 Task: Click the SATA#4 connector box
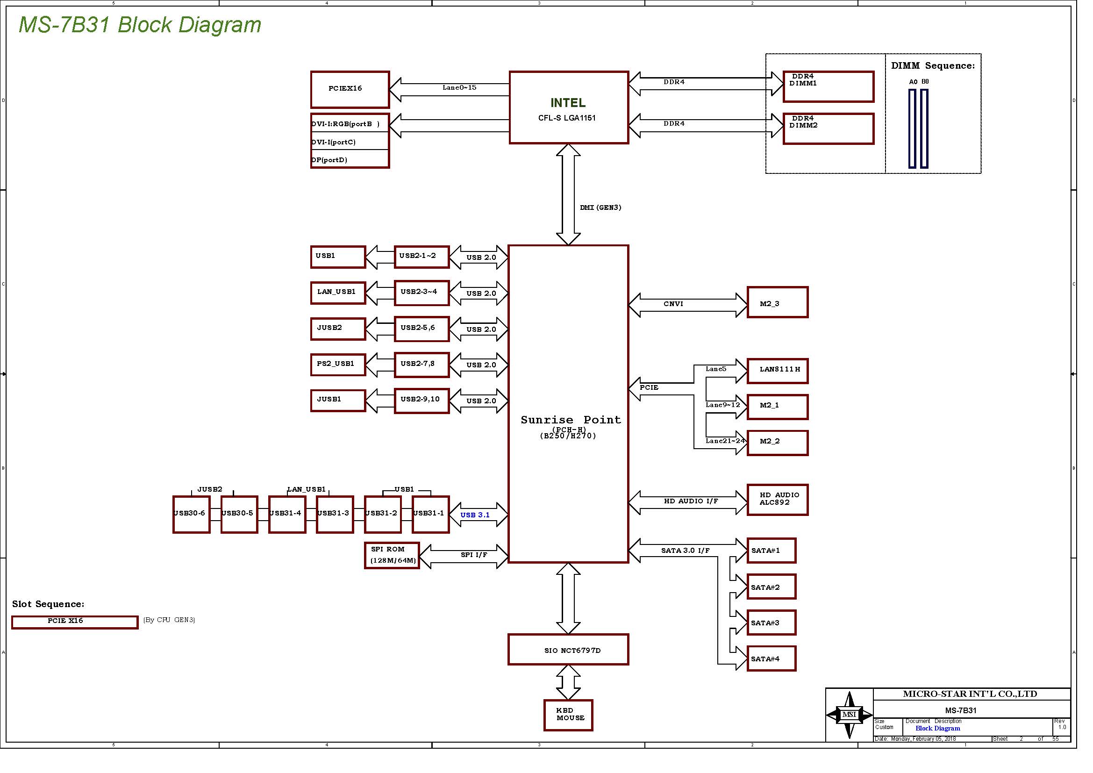click(x=771, y=659)
